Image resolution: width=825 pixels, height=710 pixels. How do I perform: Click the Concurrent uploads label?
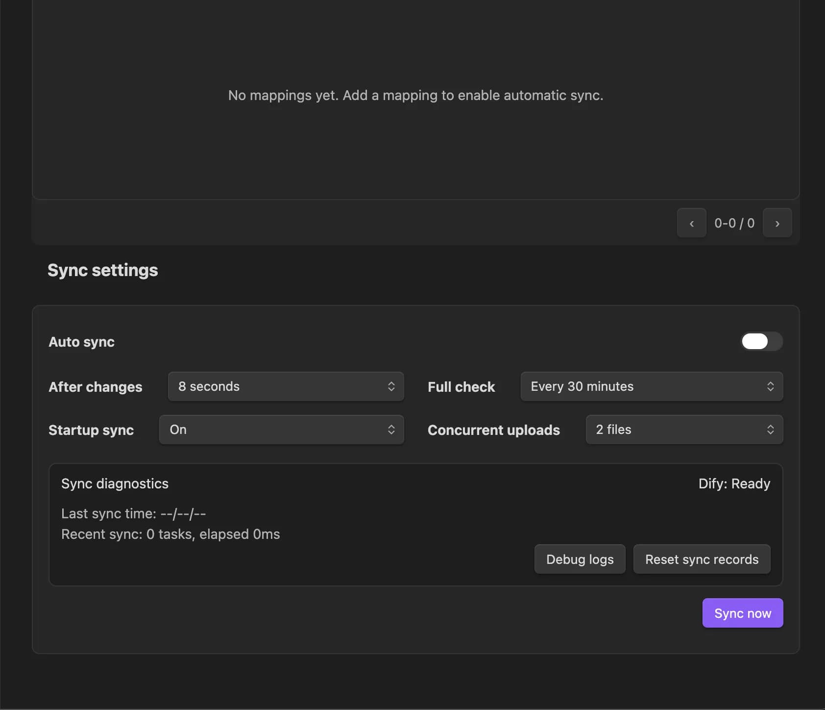click(x=493, y=430)
